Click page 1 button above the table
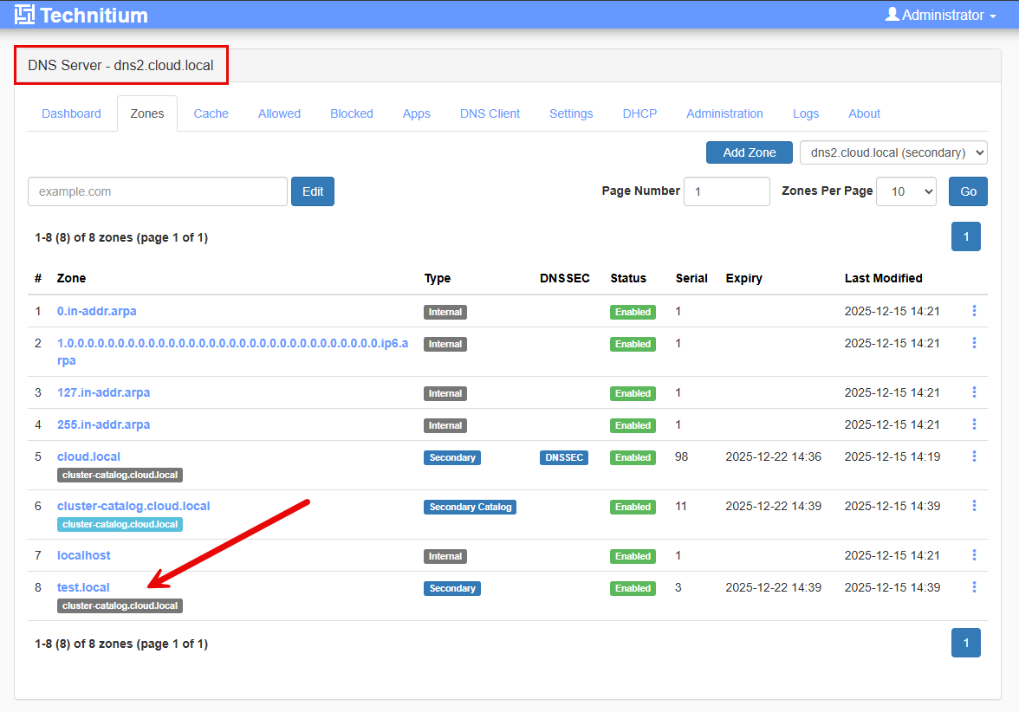The width and height of the screenshot is (1019, 712). click(965, 236)
